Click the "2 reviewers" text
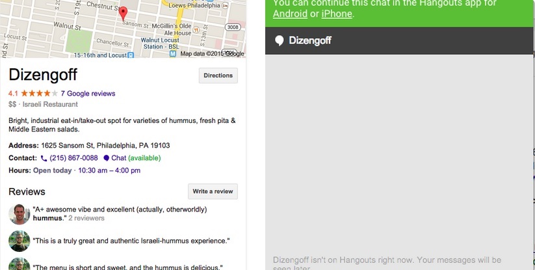 tap(86, 218)
